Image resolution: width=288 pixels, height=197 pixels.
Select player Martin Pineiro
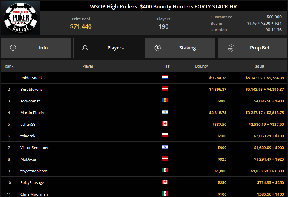(33, 113)
